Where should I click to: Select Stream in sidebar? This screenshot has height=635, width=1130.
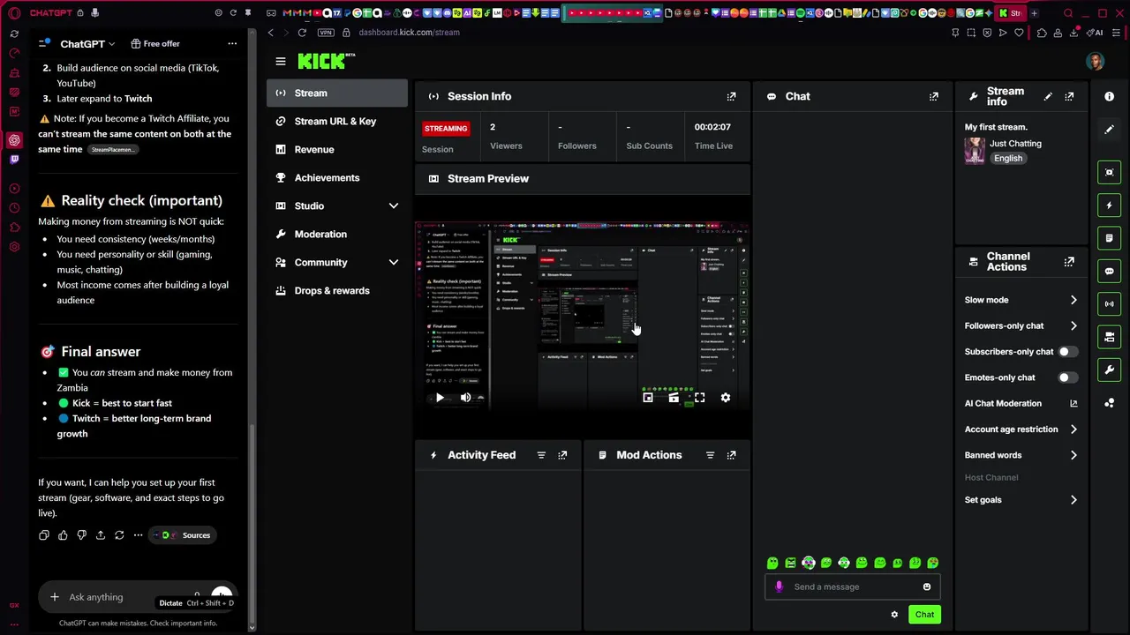[x=337, y=93]
